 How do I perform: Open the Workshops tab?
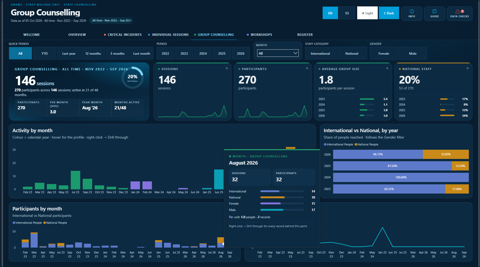[259, 35]
